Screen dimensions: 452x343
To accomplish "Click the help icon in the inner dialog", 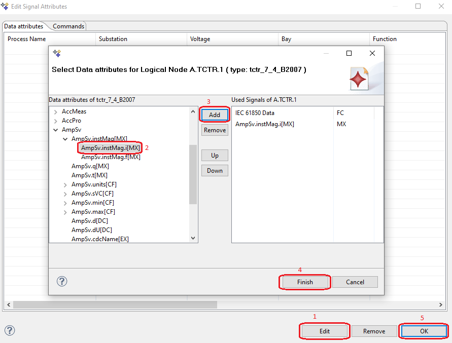I will point(62,282).
